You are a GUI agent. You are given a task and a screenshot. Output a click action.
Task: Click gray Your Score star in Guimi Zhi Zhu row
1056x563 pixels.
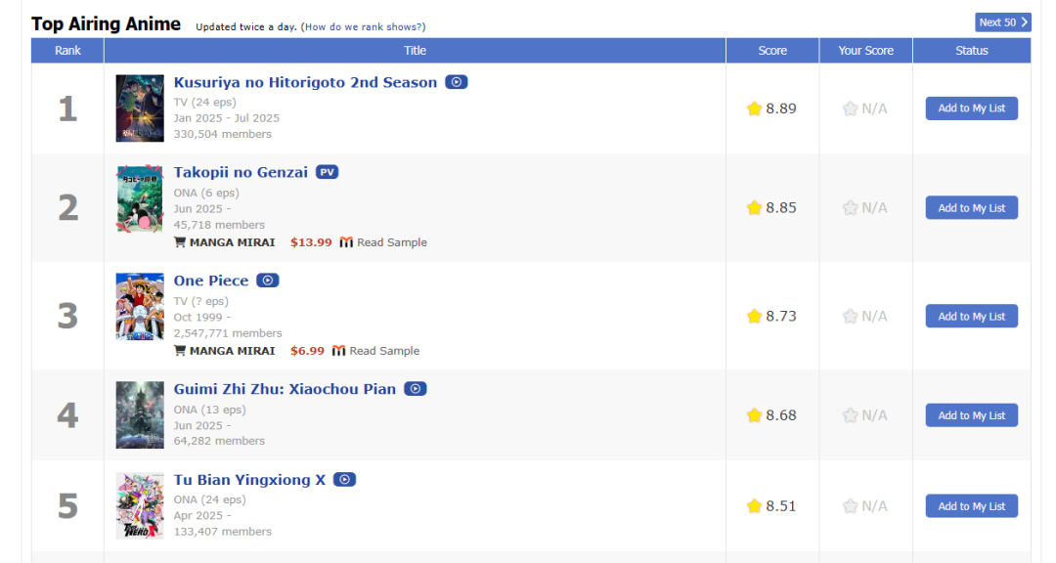850,414
